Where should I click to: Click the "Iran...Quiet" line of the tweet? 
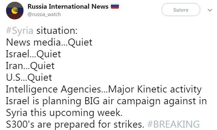[x=30, y=66]
